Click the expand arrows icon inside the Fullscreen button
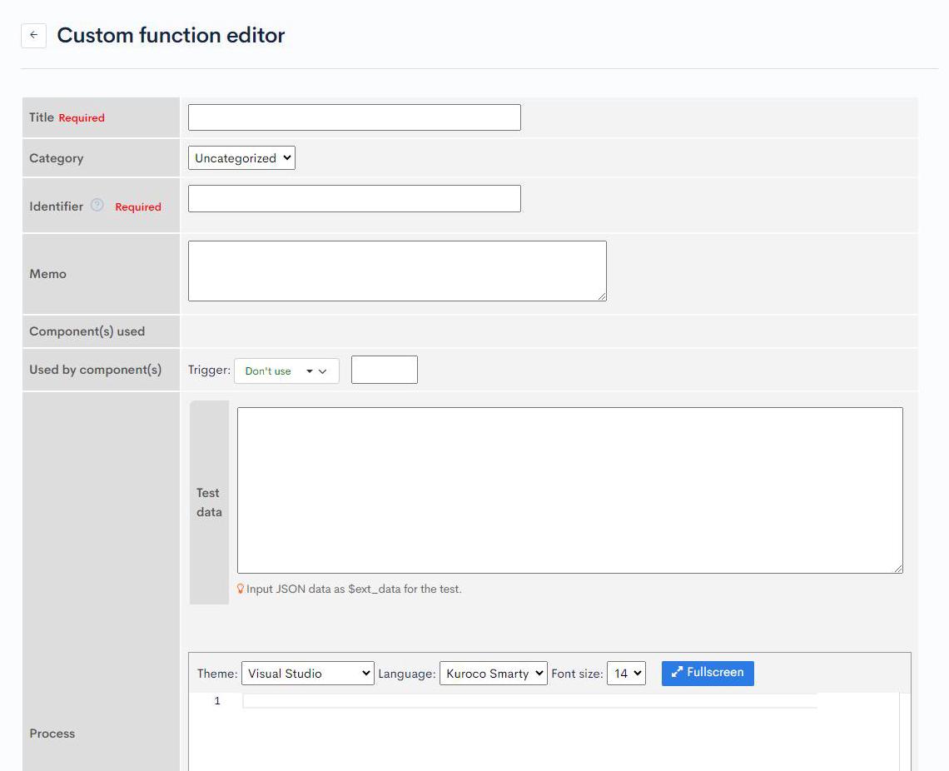The image size is (949, 771). click(x=679, y=673)
